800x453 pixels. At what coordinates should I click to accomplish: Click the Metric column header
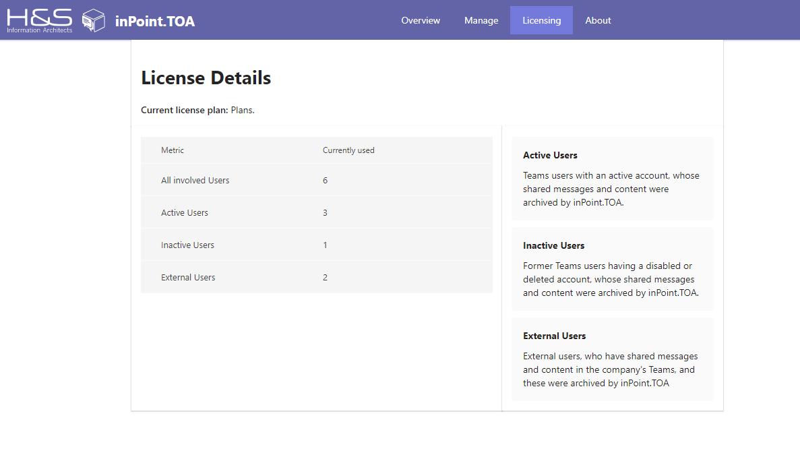click(x=173, y=150)
